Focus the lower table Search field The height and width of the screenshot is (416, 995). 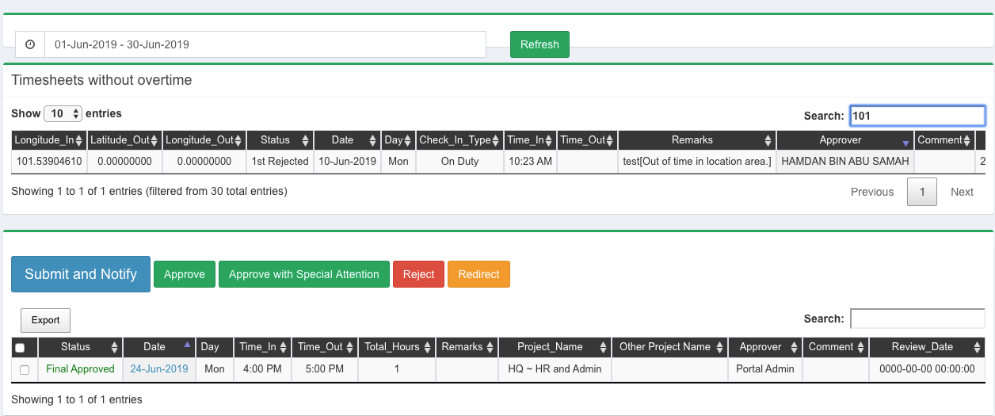[x=917, y=319]
